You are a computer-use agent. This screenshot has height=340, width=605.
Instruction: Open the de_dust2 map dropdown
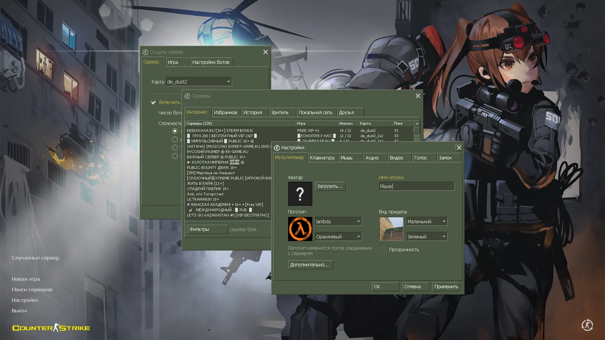coord(199,82)
